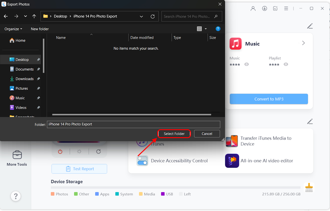
Task: Click the storage cleanup broom icon
Action: coord(309,187)
